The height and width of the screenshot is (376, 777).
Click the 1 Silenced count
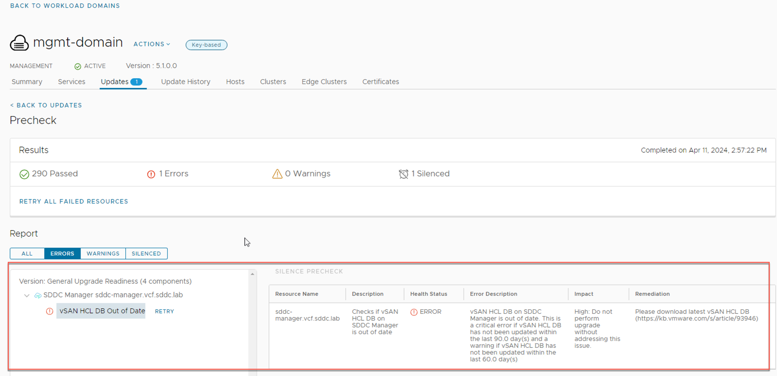coord(430,174)
